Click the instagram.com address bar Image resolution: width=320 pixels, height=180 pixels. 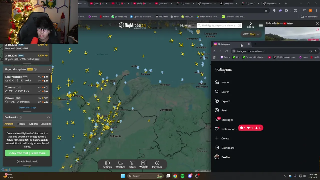(x=270, y=51)
